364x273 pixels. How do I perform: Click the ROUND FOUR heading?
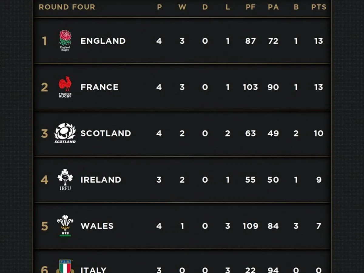[x=67, y=7]
